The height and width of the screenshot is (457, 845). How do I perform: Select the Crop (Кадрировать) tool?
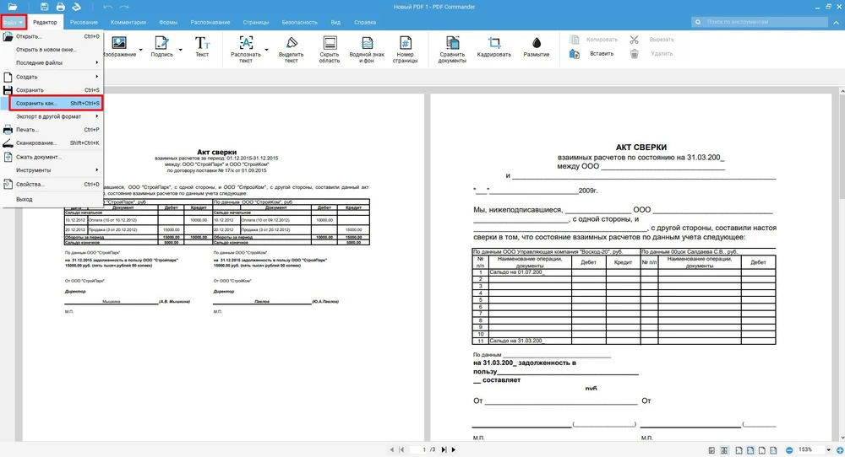[x=493, y=43]
